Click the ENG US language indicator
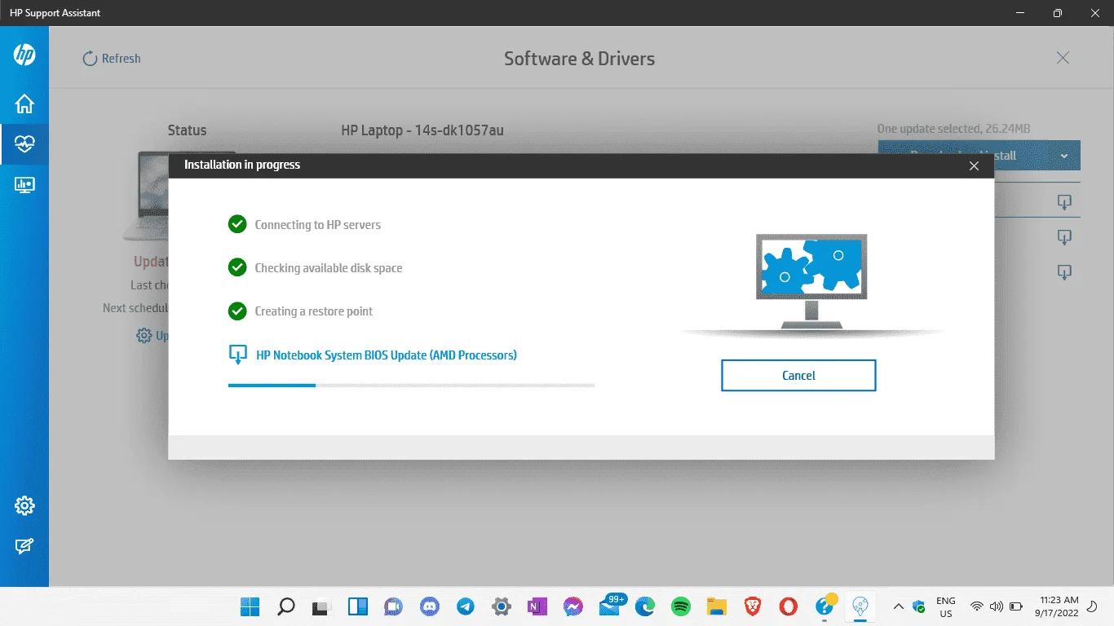Viewport: 1114px width, 626px height. pos(946,606)
